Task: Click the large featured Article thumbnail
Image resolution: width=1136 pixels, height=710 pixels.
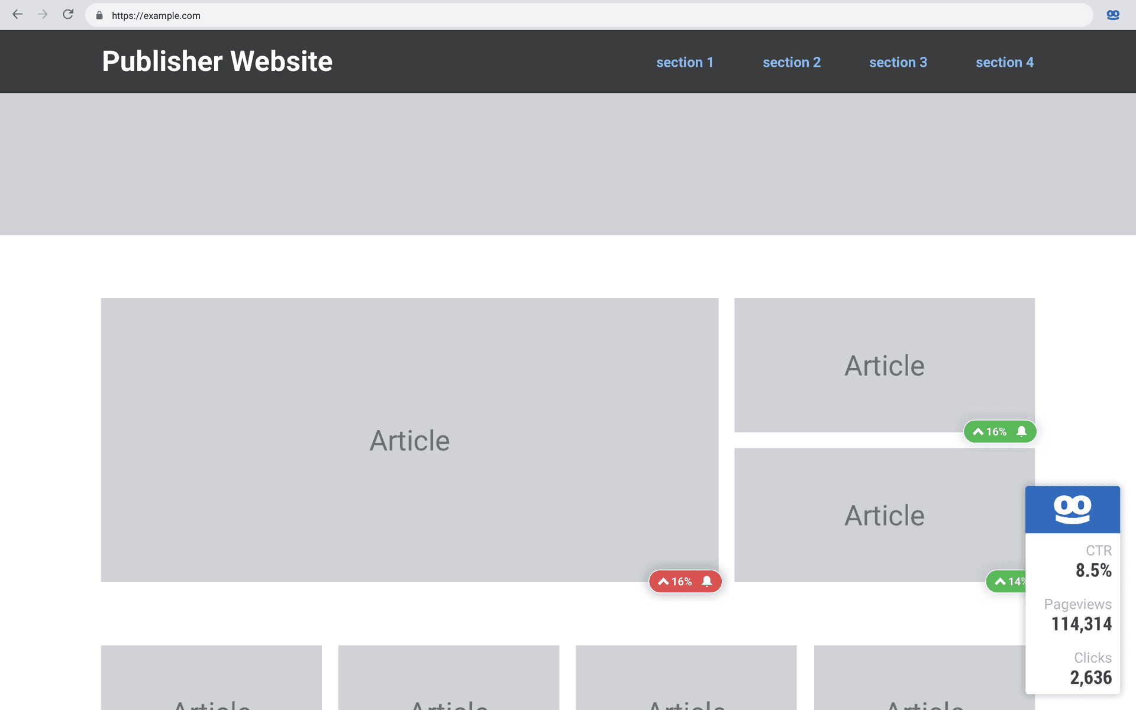Action: coord(410,440)
